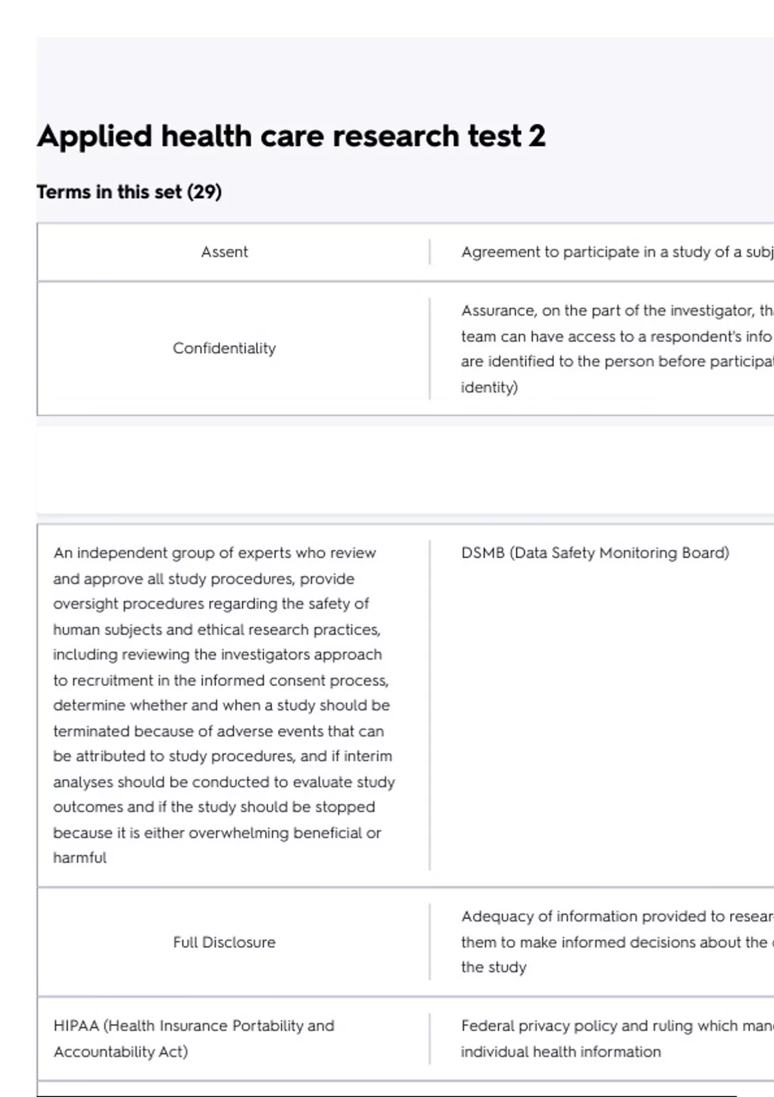
Task: Click the vertical divider in the HIPAA row
Action: (x=430, y=1038)
